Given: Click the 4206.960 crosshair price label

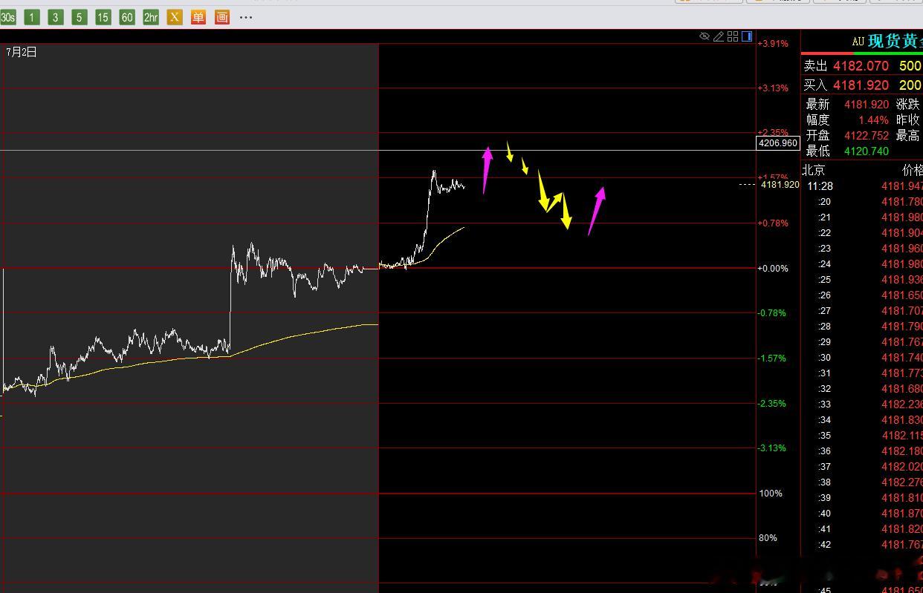Looking at the screenshot, I should 777,142.
